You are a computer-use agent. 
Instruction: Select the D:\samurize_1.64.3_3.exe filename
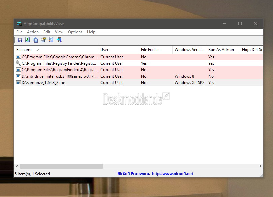pos(43,83)
